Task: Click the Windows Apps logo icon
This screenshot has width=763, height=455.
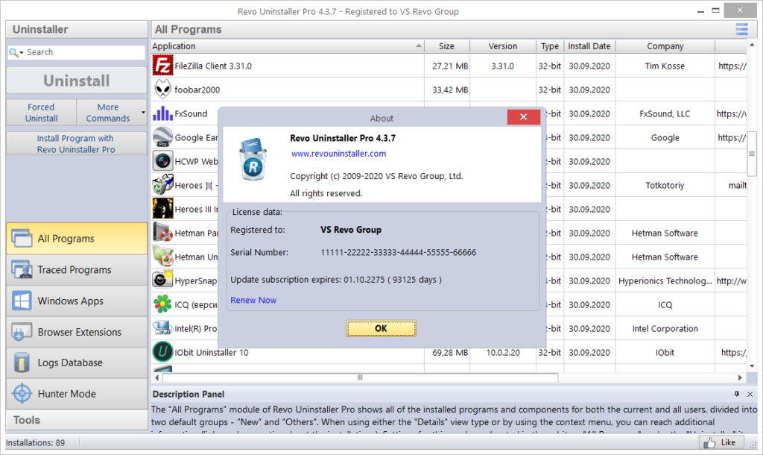Action: [22, 301]
